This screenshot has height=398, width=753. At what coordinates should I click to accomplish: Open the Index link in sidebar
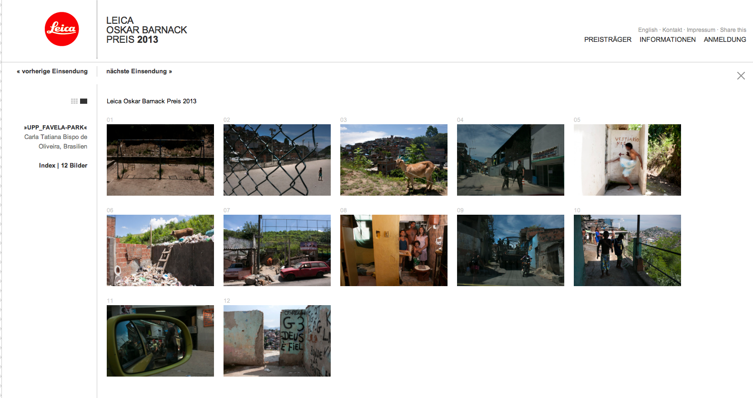click(x=47, y=165)
